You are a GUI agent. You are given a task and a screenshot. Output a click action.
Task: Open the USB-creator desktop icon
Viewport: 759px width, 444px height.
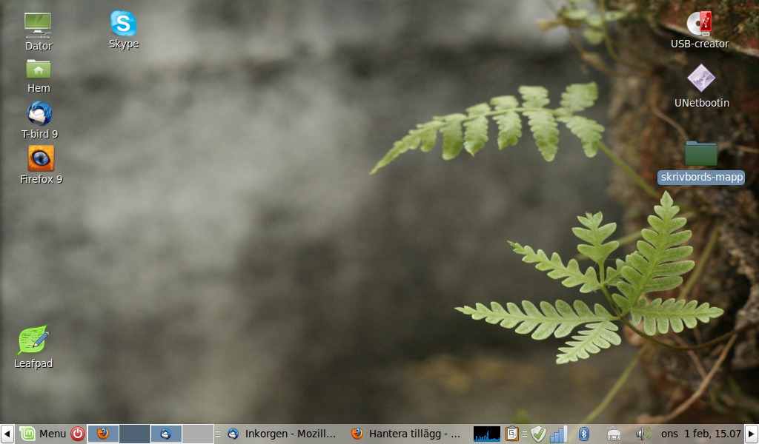click(x=699, y=24)
